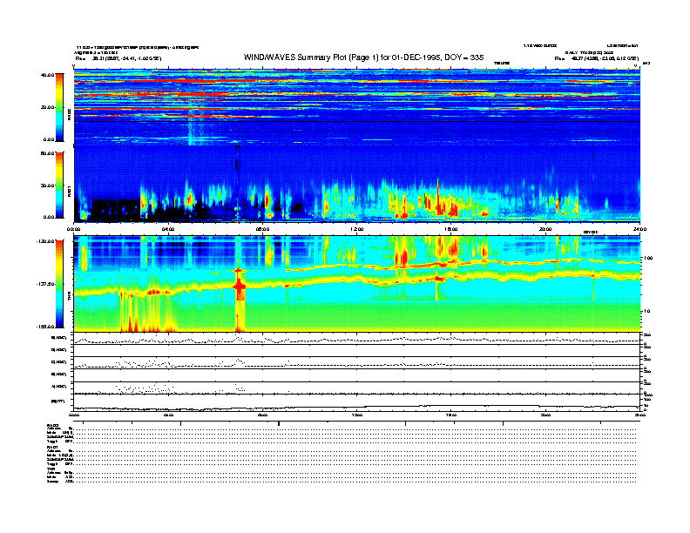The height and width of the screenshot is (533, 690).
Task: Select the 20.00 value on RAD2 color scale
Action: coord(47,107)
